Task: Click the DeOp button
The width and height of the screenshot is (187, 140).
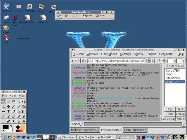Action: tap(180, 109)
